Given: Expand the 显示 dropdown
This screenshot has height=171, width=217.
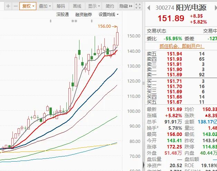Looking at the screenshot, I should pos(94,6).
